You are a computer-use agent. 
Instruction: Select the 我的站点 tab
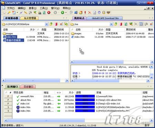[79, 18]
